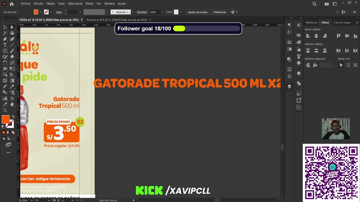The height and width of the screenshot is (202, 360).
Task: Select the Gradient tool
Action: click(12, 81)
